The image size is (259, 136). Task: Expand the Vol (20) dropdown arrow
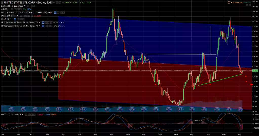click(x=9, y=9)
